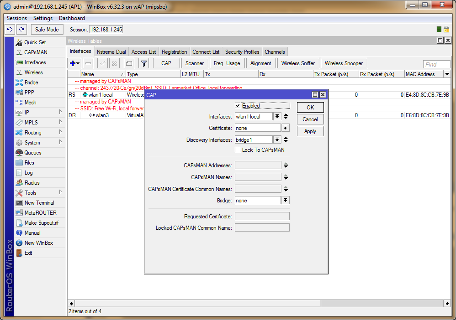Click the undo arrow icon
Screen dimensions: 456x320
(10, 29)
